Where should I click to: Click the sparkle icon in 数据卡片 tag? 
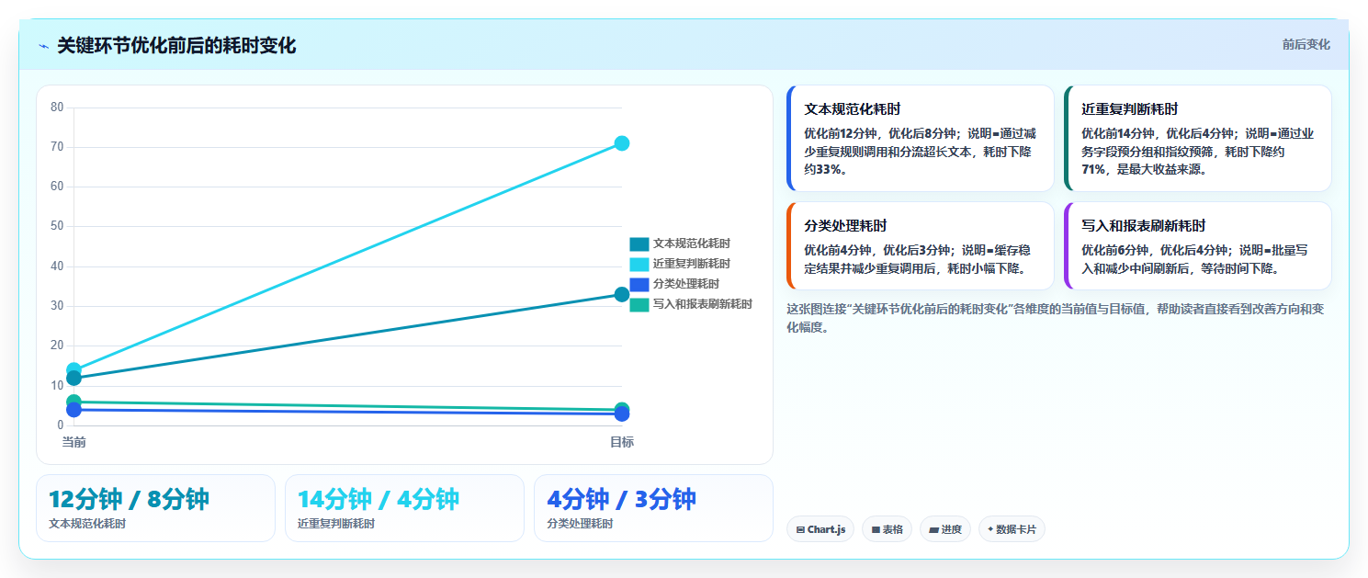coord(990,530)
